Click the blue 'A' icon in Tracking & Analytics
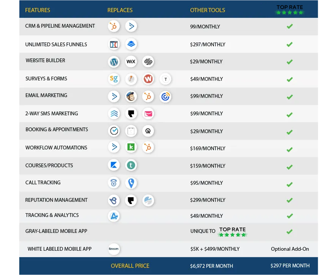 tap(114, 216)
